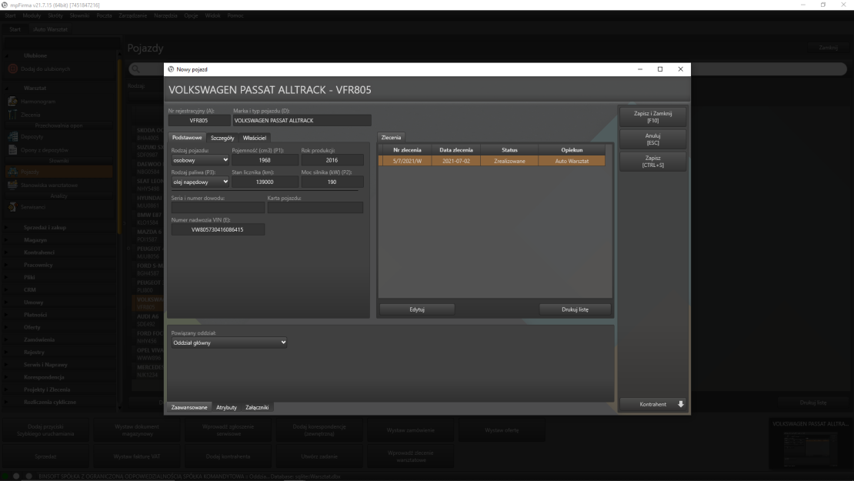Screen dimensions: 854x481
Task: Click the Drukuj listę button in dialog
Action: pyautogui.click(x=575, y=309)
